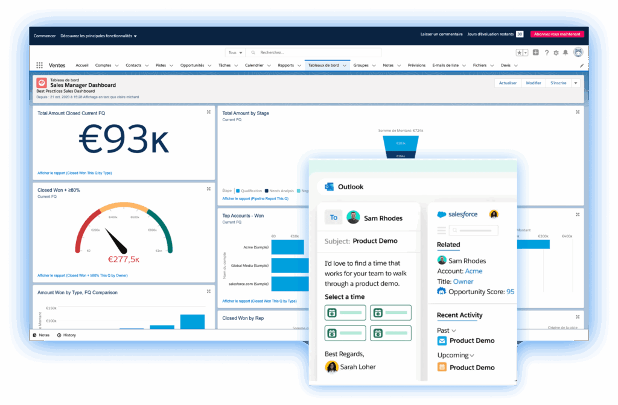Open the favorites list dropdown arrow
Screen dimensions: 618x405
[526, 52]
